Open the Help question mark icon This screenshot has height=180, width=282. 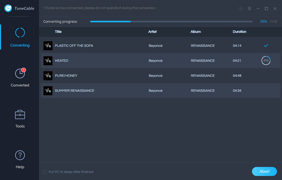coord(20,155)
